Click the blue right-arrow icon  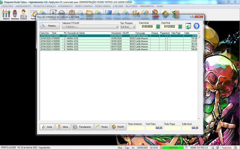pos(196,26)
